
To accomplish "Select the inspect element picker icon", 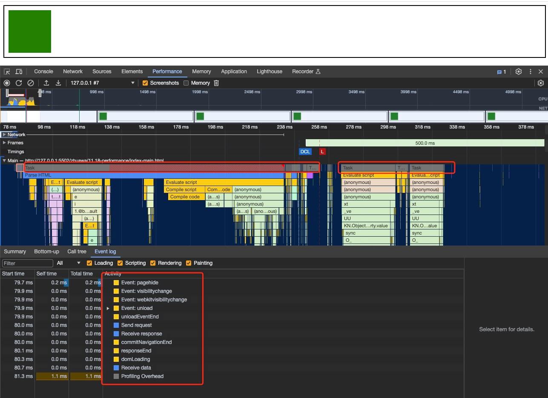I will click(7, 72).
